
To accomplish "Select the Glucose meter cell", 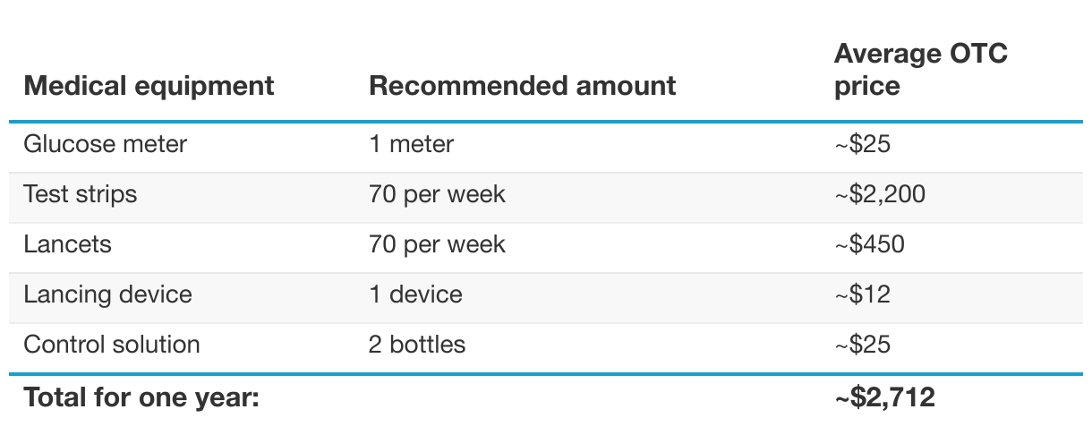I will point(106,144).
